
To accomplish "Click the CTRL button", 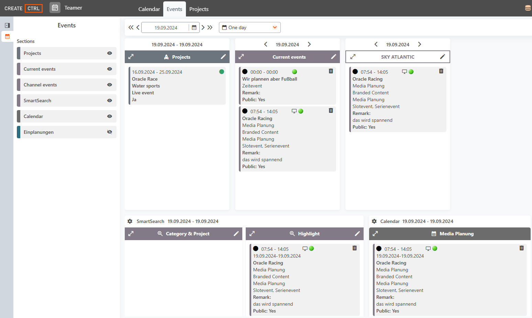I will 34,8.
